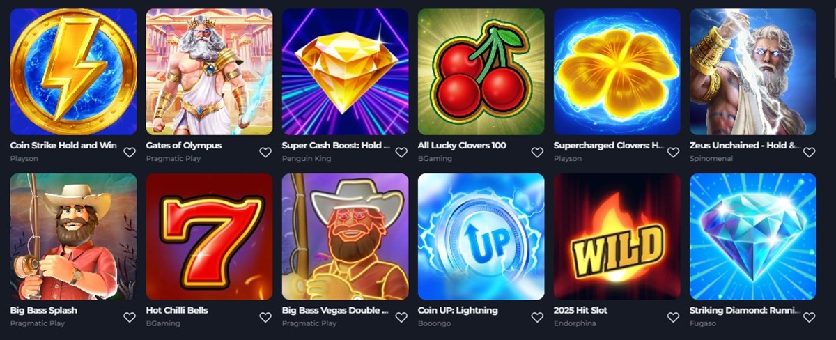The width and height of the screenshot is (836, 340).
Task: Click heart next to Zeus Unchained
Action: pos(809,152)
